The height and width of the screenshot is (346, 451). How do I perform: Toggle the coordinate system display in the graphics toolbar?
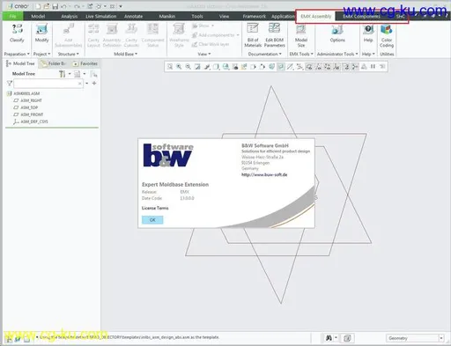336,67
